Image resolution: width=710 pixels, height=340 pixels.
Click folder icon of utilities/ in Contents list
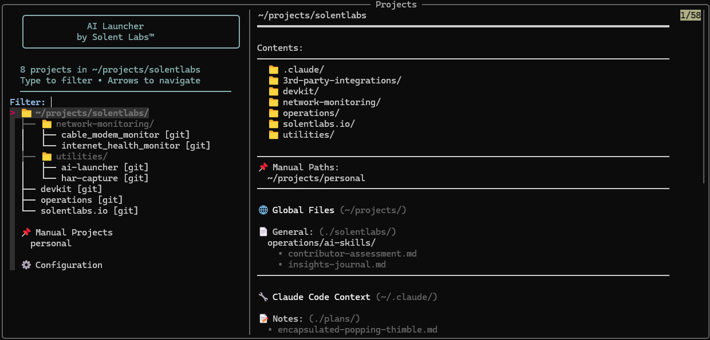tap(274, 135)
